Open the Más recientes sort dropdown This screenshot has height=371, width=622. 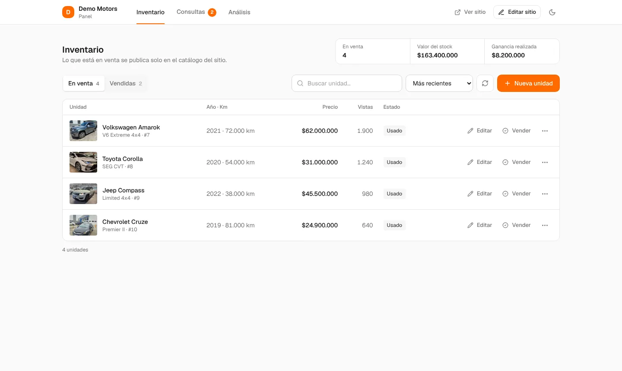[439, 83]
